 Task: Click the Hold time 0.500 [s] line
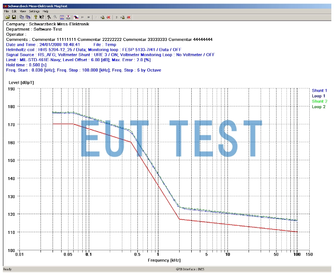pos(26,65)
